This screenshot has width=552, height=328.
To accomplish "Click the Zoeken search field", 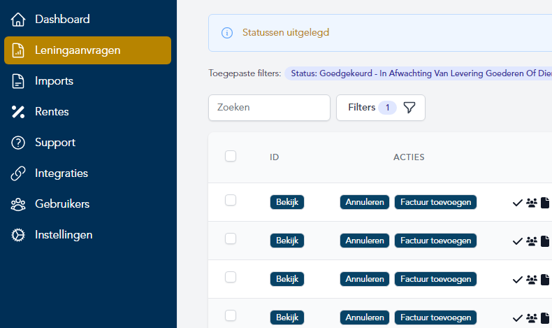I will pos(269,108).
